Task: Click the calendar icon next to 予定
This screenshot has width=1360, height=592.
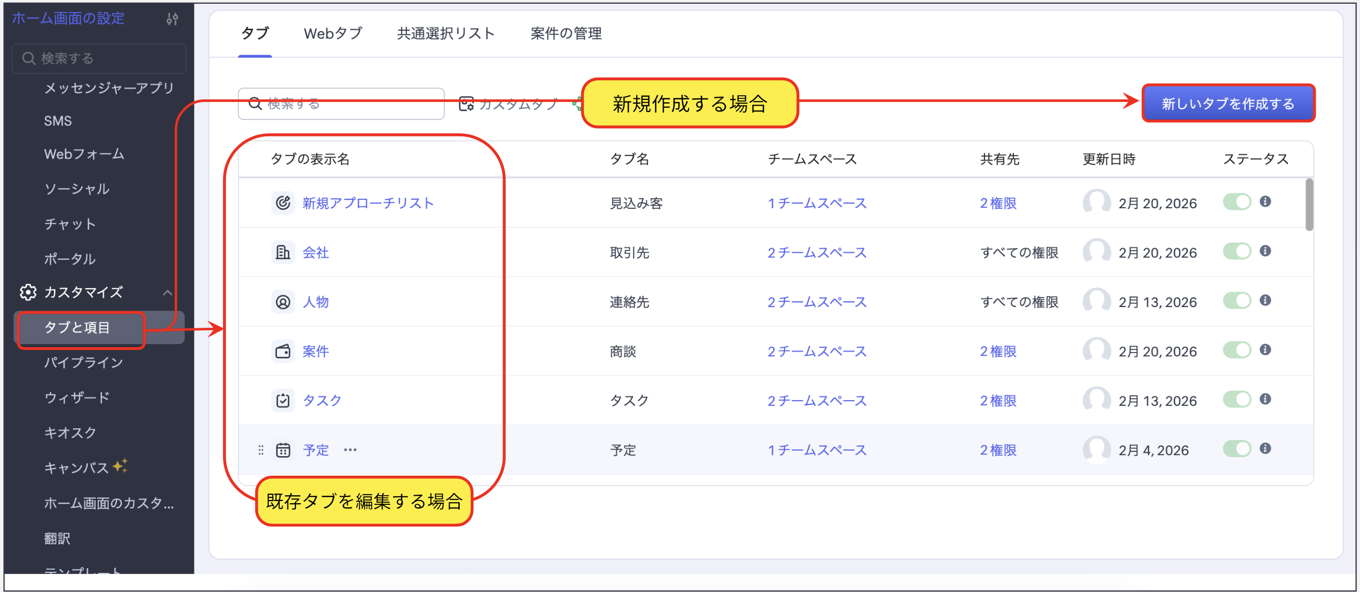Action: 283,450
